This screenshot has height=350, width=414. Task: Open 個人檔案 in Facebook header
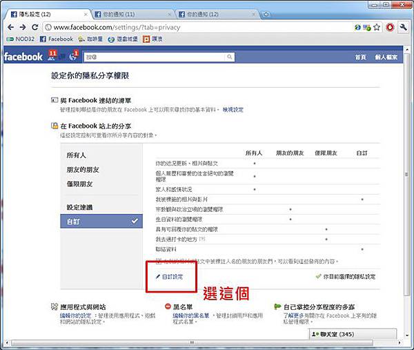point(386,57)
